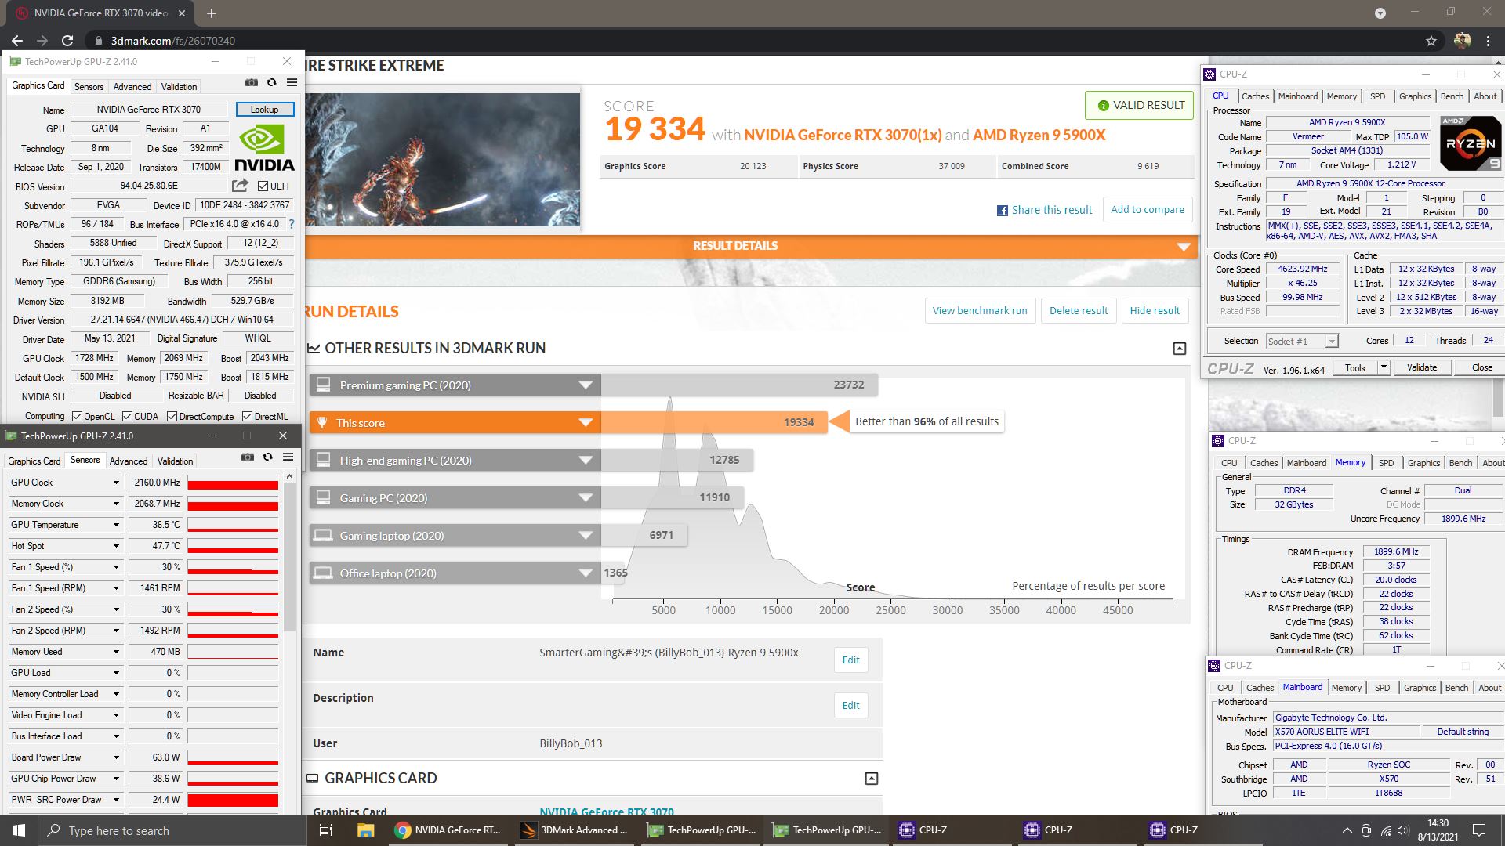Image resolution: width=1505 pixels, height=846 pixels.
Task: Open hamburger menu in GPU-Z Sensors window
Action: tap(288, 457)
